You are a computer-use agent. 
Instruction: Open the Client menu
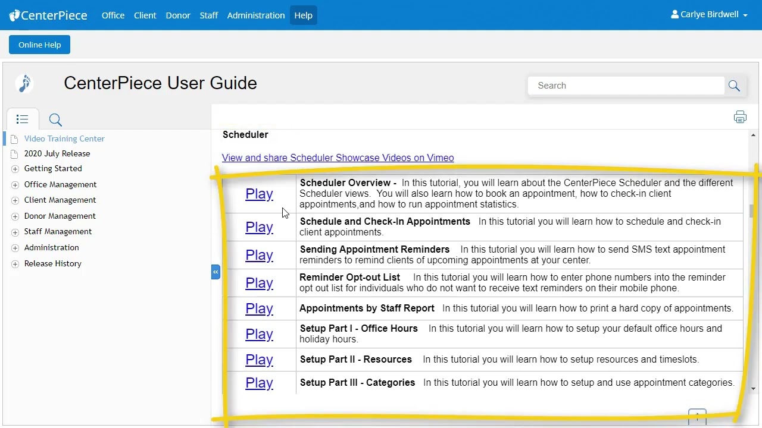tap(145, 15)
